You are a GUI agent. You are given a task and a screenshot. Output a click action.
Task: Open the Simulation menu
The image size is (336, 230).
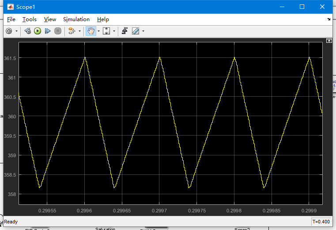click(x=76, y=19)
